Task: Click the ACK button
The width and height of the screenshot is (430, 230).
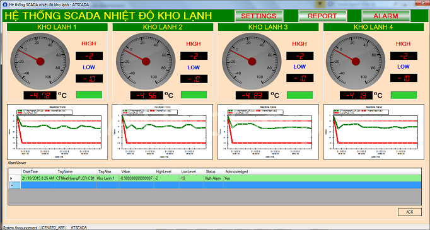Action: pos(410,212)
